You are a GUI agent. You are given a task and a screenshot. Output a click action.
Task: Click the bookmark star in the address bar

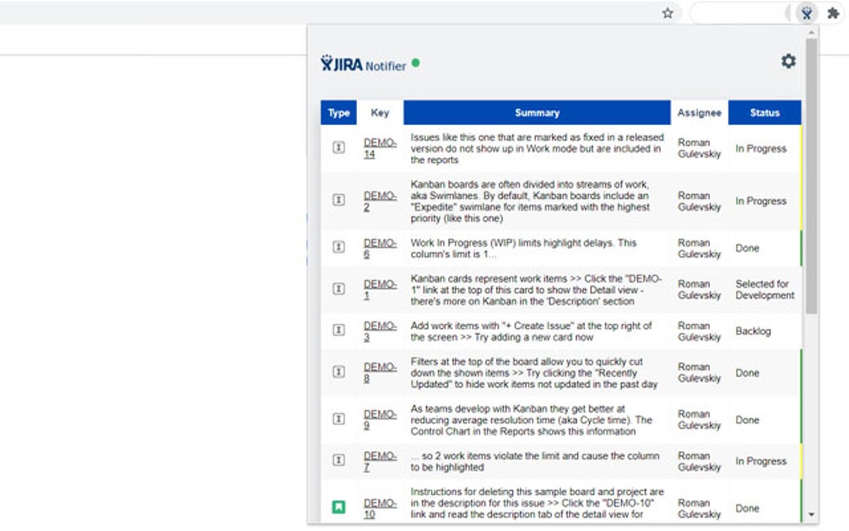[x=668, y=12]
